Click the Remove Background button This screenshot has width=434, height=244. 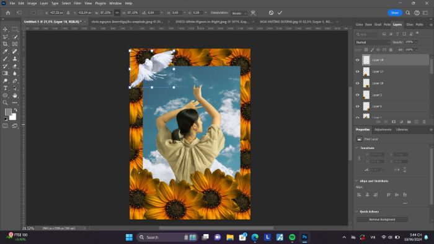point(382,219)
